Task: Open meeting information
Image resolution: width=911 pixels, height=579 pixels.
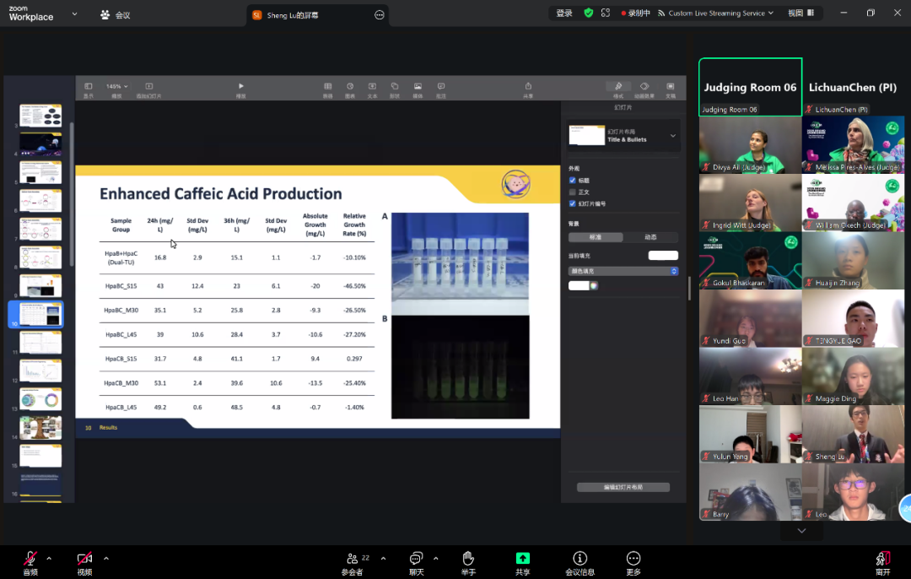Action: (579, 559)
